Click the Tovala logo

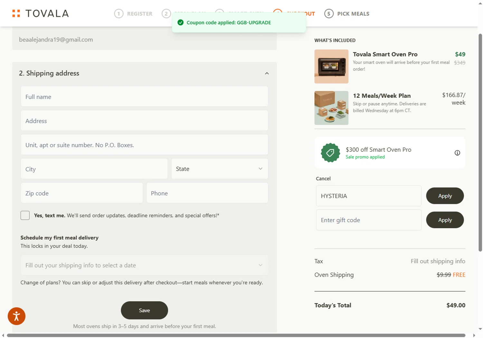(40, 14)
